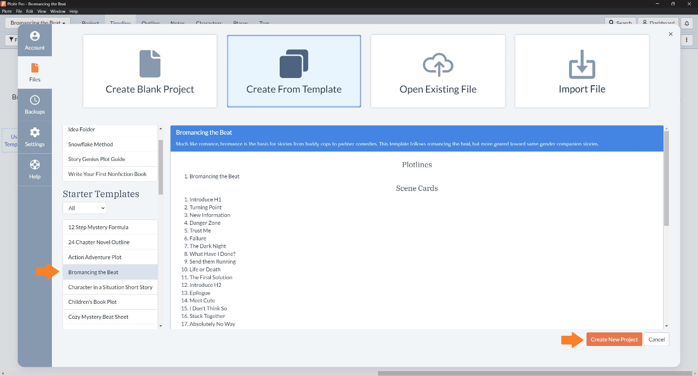This screenshot has width=698, height=376.
Task: Click 'Introduce H1' scene card entry
Action: pyautogui.click(x=205, y=200)
